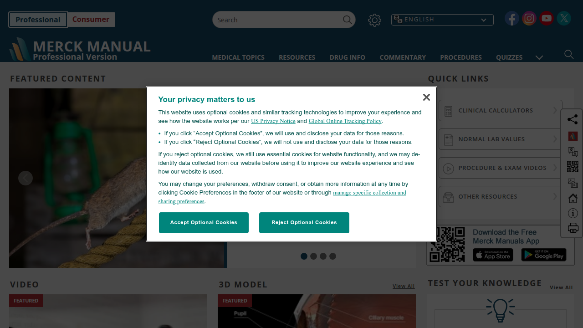The image size is (583, 328).
Task: Click the print icon in side toolbar
Action: click(x=573, y=228)
